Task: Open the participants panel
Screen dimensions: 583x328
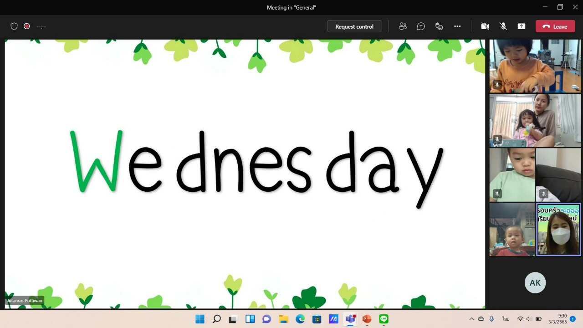Action: point(403,26)
